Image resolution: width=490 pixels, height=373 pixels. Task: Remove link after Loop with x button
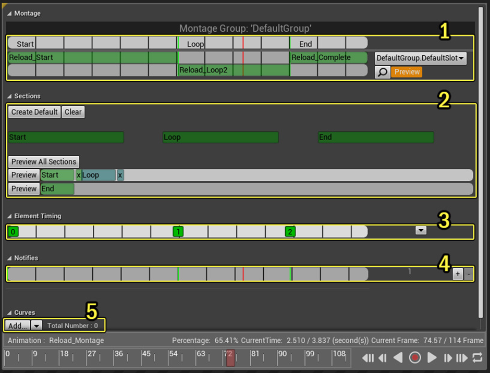click(120, 175)
